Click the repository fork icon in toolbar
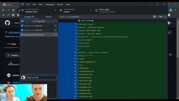The width and height of the screenshot is (179, 101). click(x=22, y=11)
